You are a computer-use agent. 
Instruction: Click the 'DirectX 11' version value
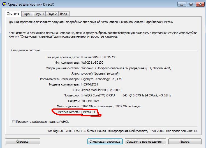pyautogui.click(x=88, y=112)
